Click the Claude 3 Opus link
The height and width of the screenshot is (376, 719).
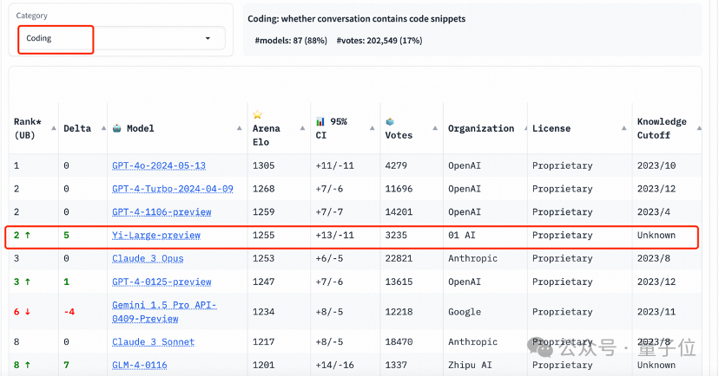(x=148, y=259)
